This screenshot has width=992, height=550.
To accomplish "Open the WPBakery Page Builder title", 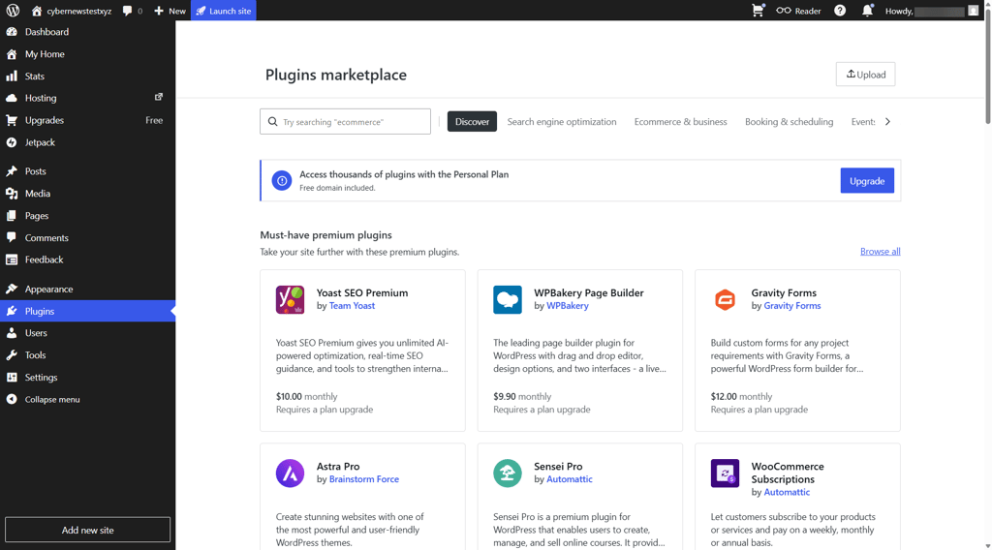I will [x=588, y=292].
